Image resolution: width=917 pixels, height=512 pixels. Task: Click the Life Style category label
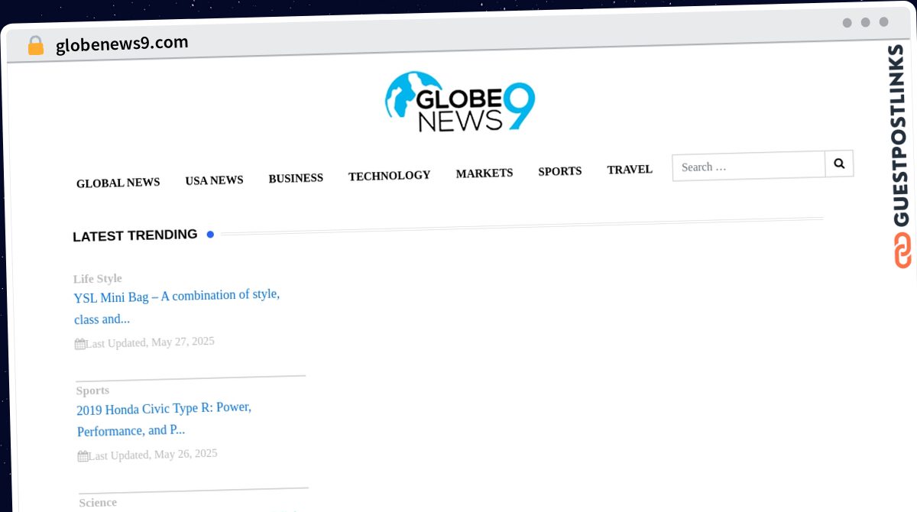point(98,278)
